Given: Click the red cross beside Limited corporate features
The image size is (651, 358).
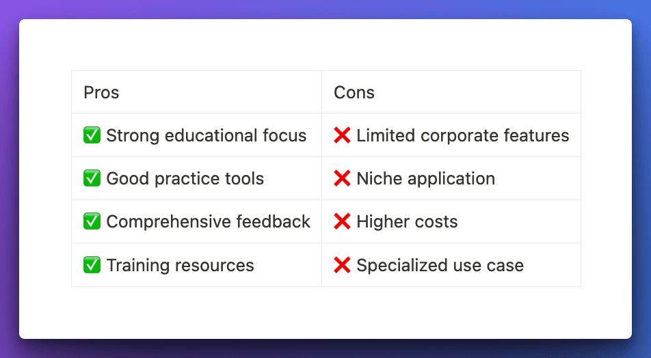Looking at the screenshot, I should (x=342, y=135).
